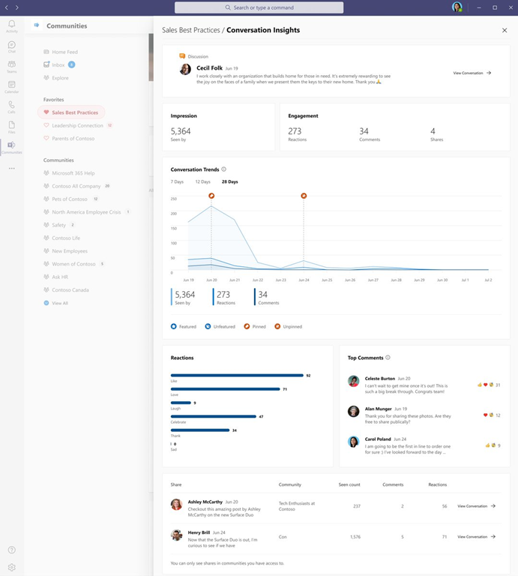Go to Teams in the app bar
Viewport: 518px width, 576px height.
pos(11,67)
